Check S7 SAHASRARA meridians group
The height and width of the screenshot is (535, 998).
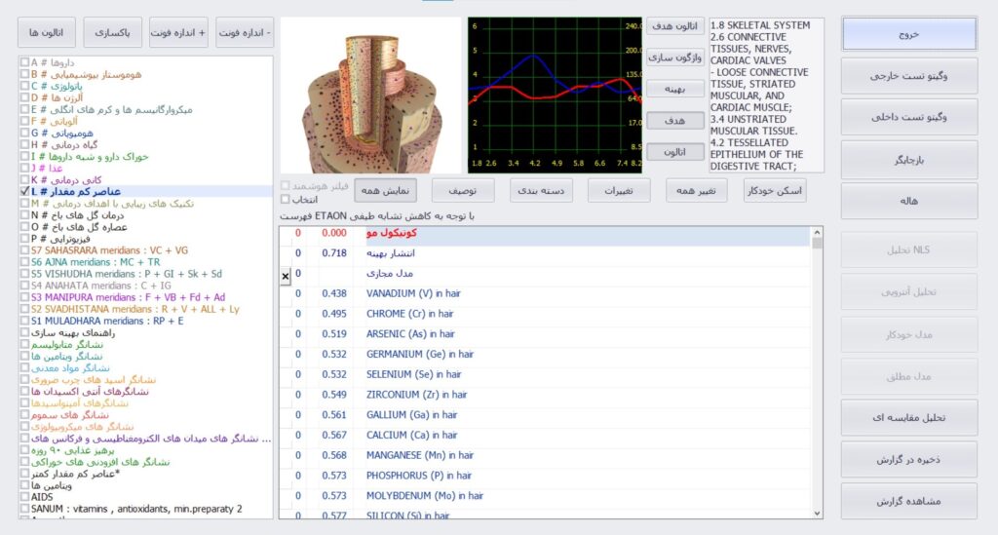click(x=24, y=249)
